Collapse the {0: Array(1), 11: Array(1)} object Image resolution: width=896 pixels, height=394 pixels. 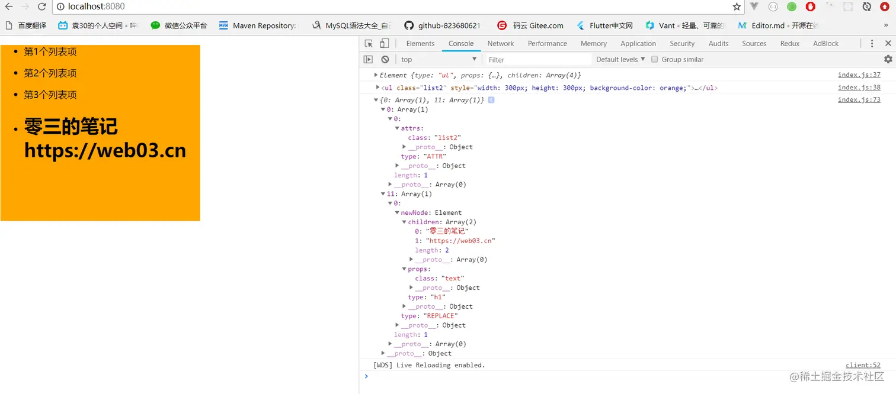coord(376,100)
